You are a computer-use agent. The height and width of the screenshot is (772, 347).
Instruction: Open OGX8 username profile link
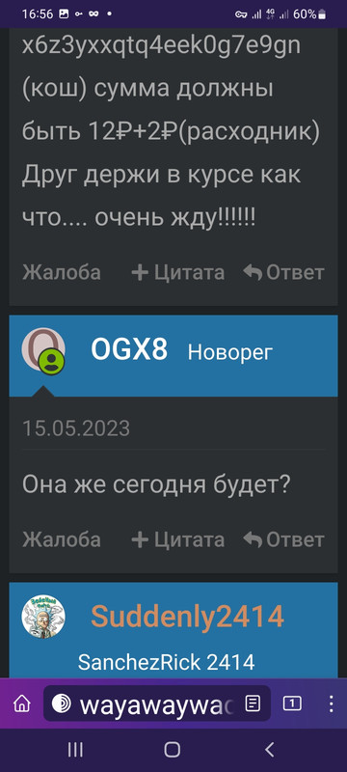click(x=129, y=350)
